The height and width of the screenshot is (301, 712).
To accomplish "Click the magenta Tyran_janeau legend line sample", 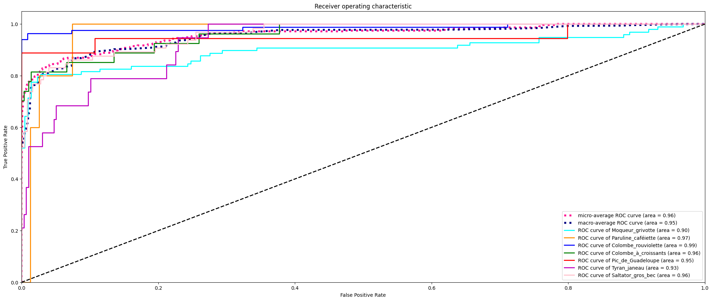I will (x=569, y=268).
